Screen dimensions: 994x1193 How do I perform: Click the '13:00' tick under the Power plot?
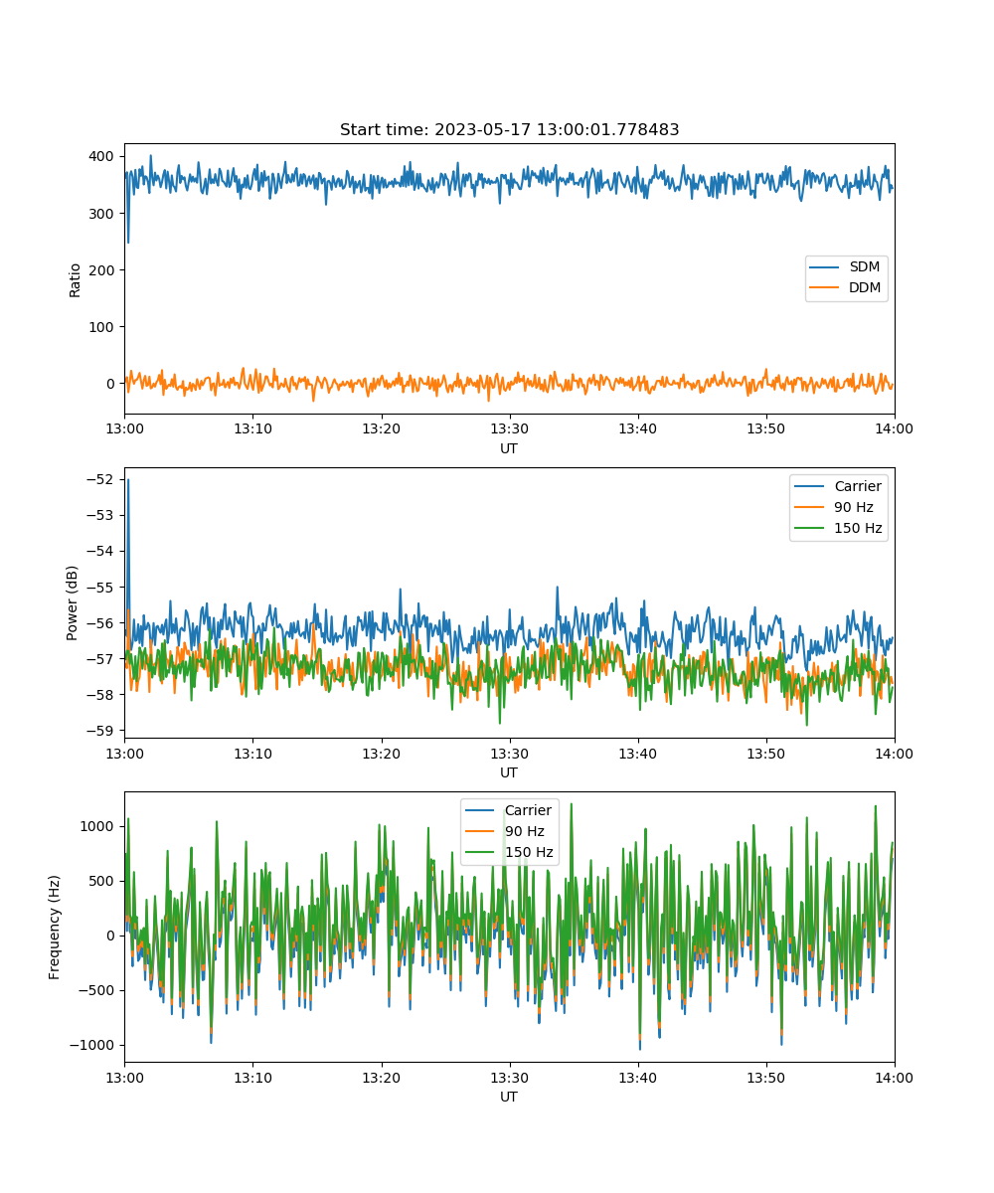tap(124, 753)
